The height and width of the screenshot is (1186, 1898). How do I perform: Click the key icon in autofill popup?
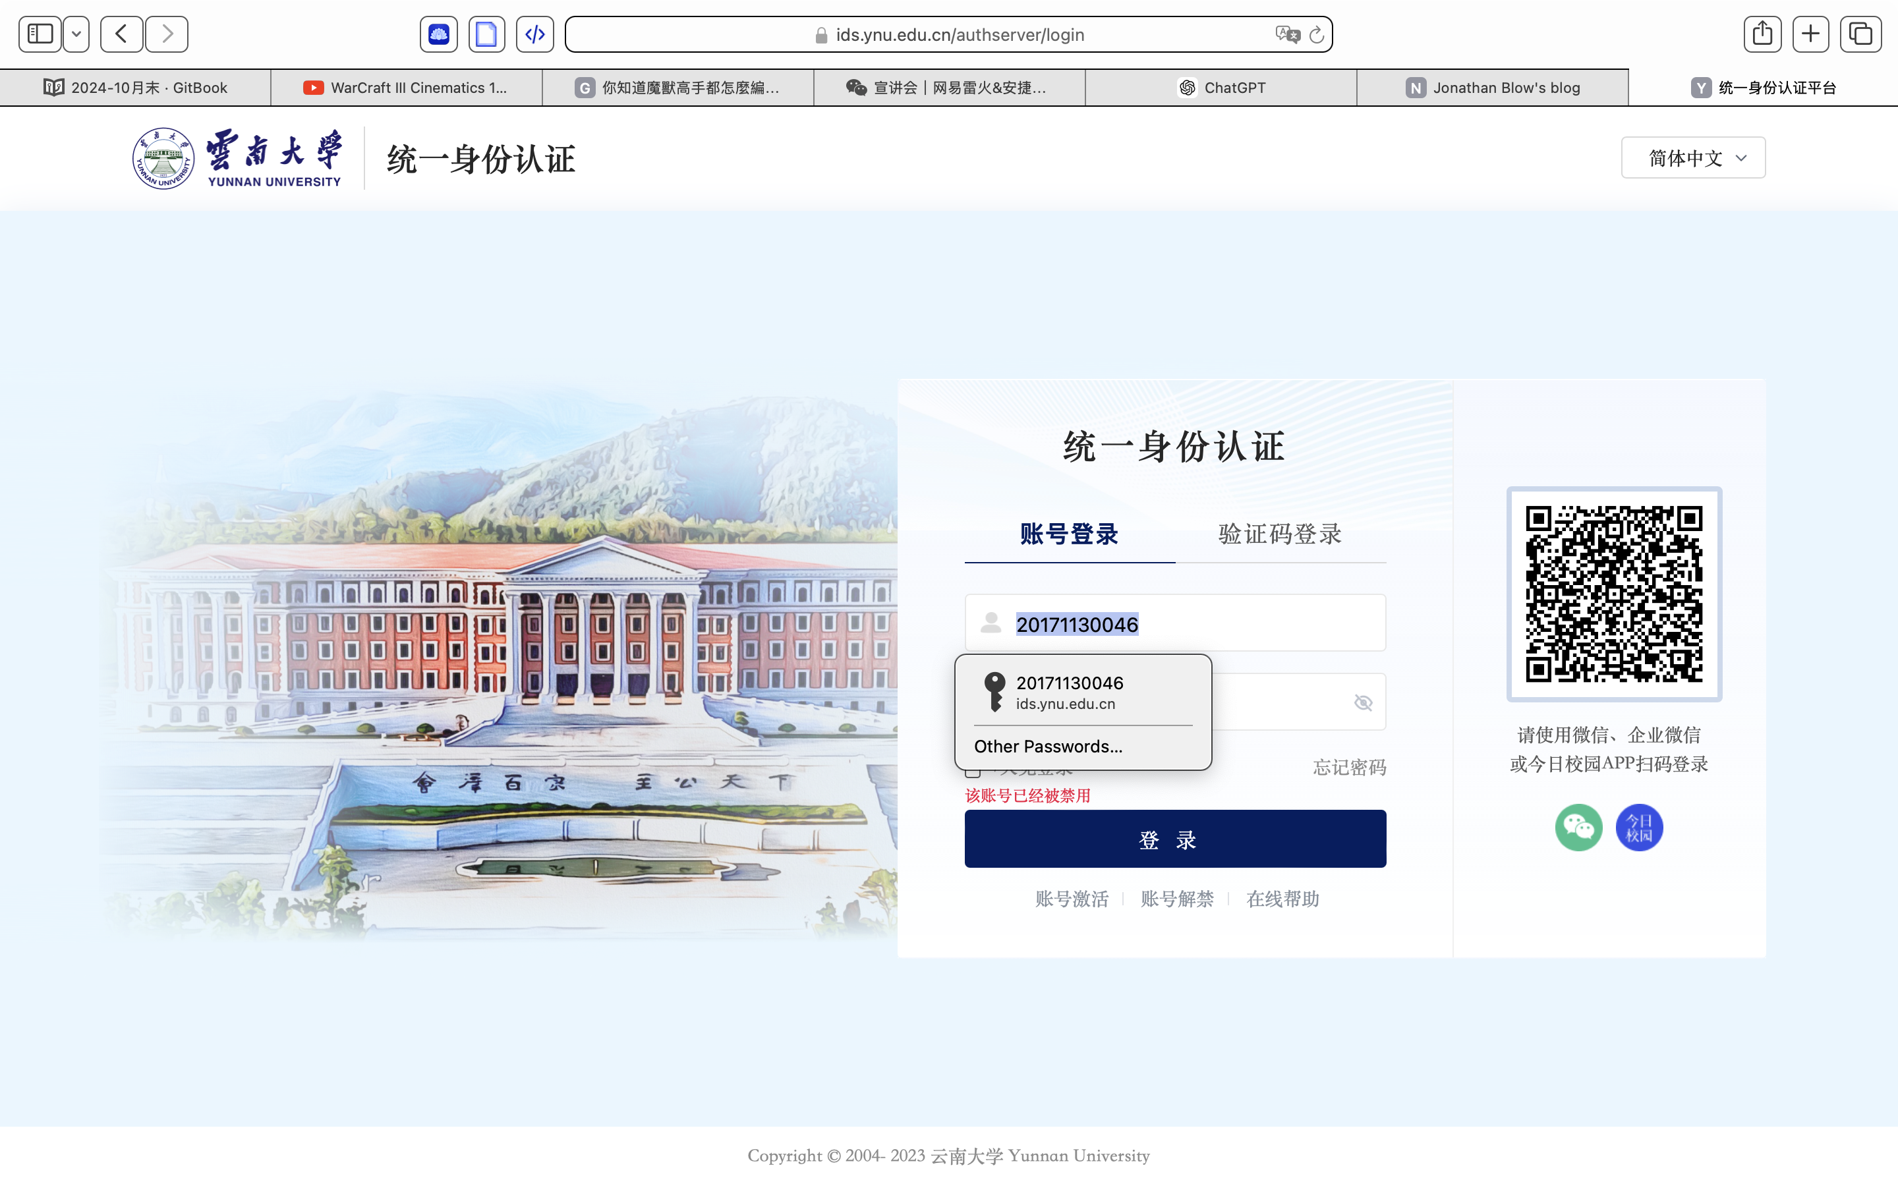coord(994,692)
